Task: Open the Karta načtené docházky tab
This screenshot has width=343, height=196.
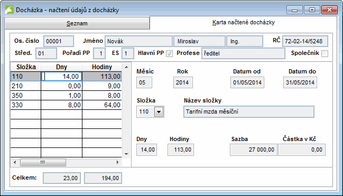Action: point(243,22)
